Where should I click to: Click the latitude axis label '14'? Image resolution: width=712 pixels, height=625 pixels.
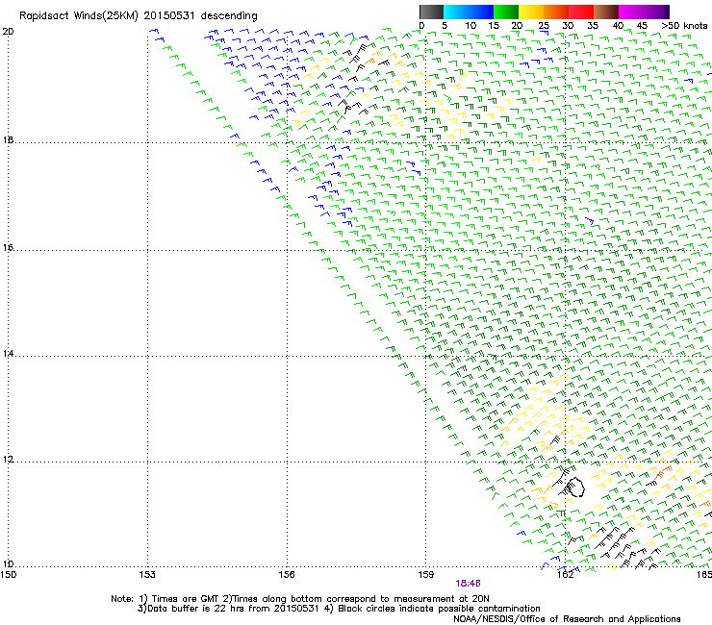click(x=8, y=354)
